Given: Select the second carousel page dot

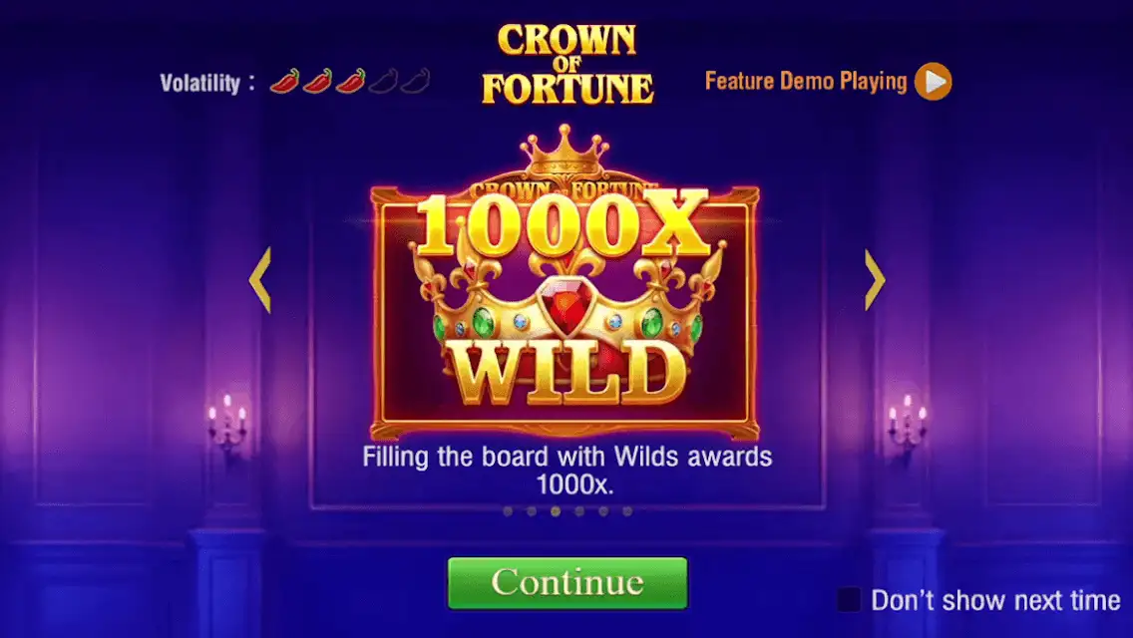Looking at the screenshot, I should (x=532, y=511).
